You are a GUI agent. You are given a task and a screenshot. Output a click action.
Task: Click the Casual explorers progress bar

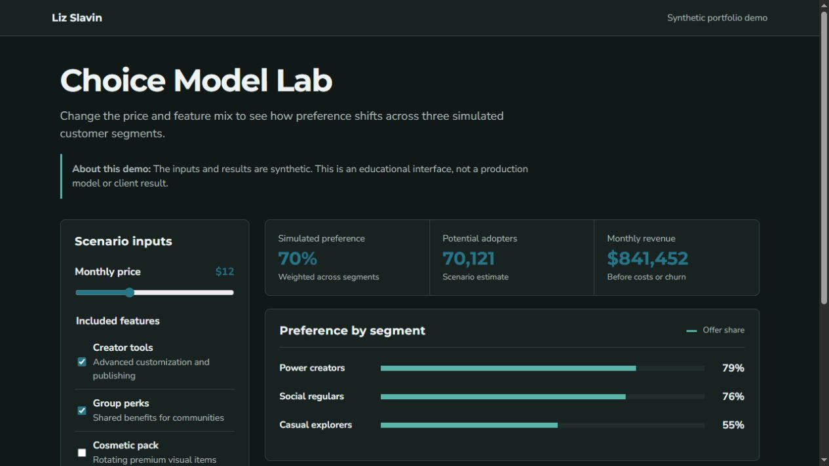click(543, 425)
